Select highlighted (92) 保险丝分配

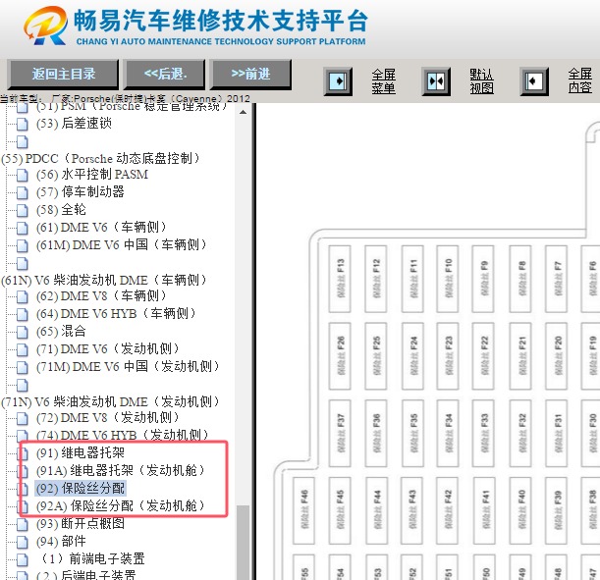[80, 488]
